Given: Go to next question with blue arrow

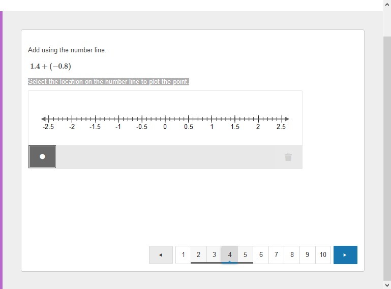Looking at the screenshot, I should 345,255.
